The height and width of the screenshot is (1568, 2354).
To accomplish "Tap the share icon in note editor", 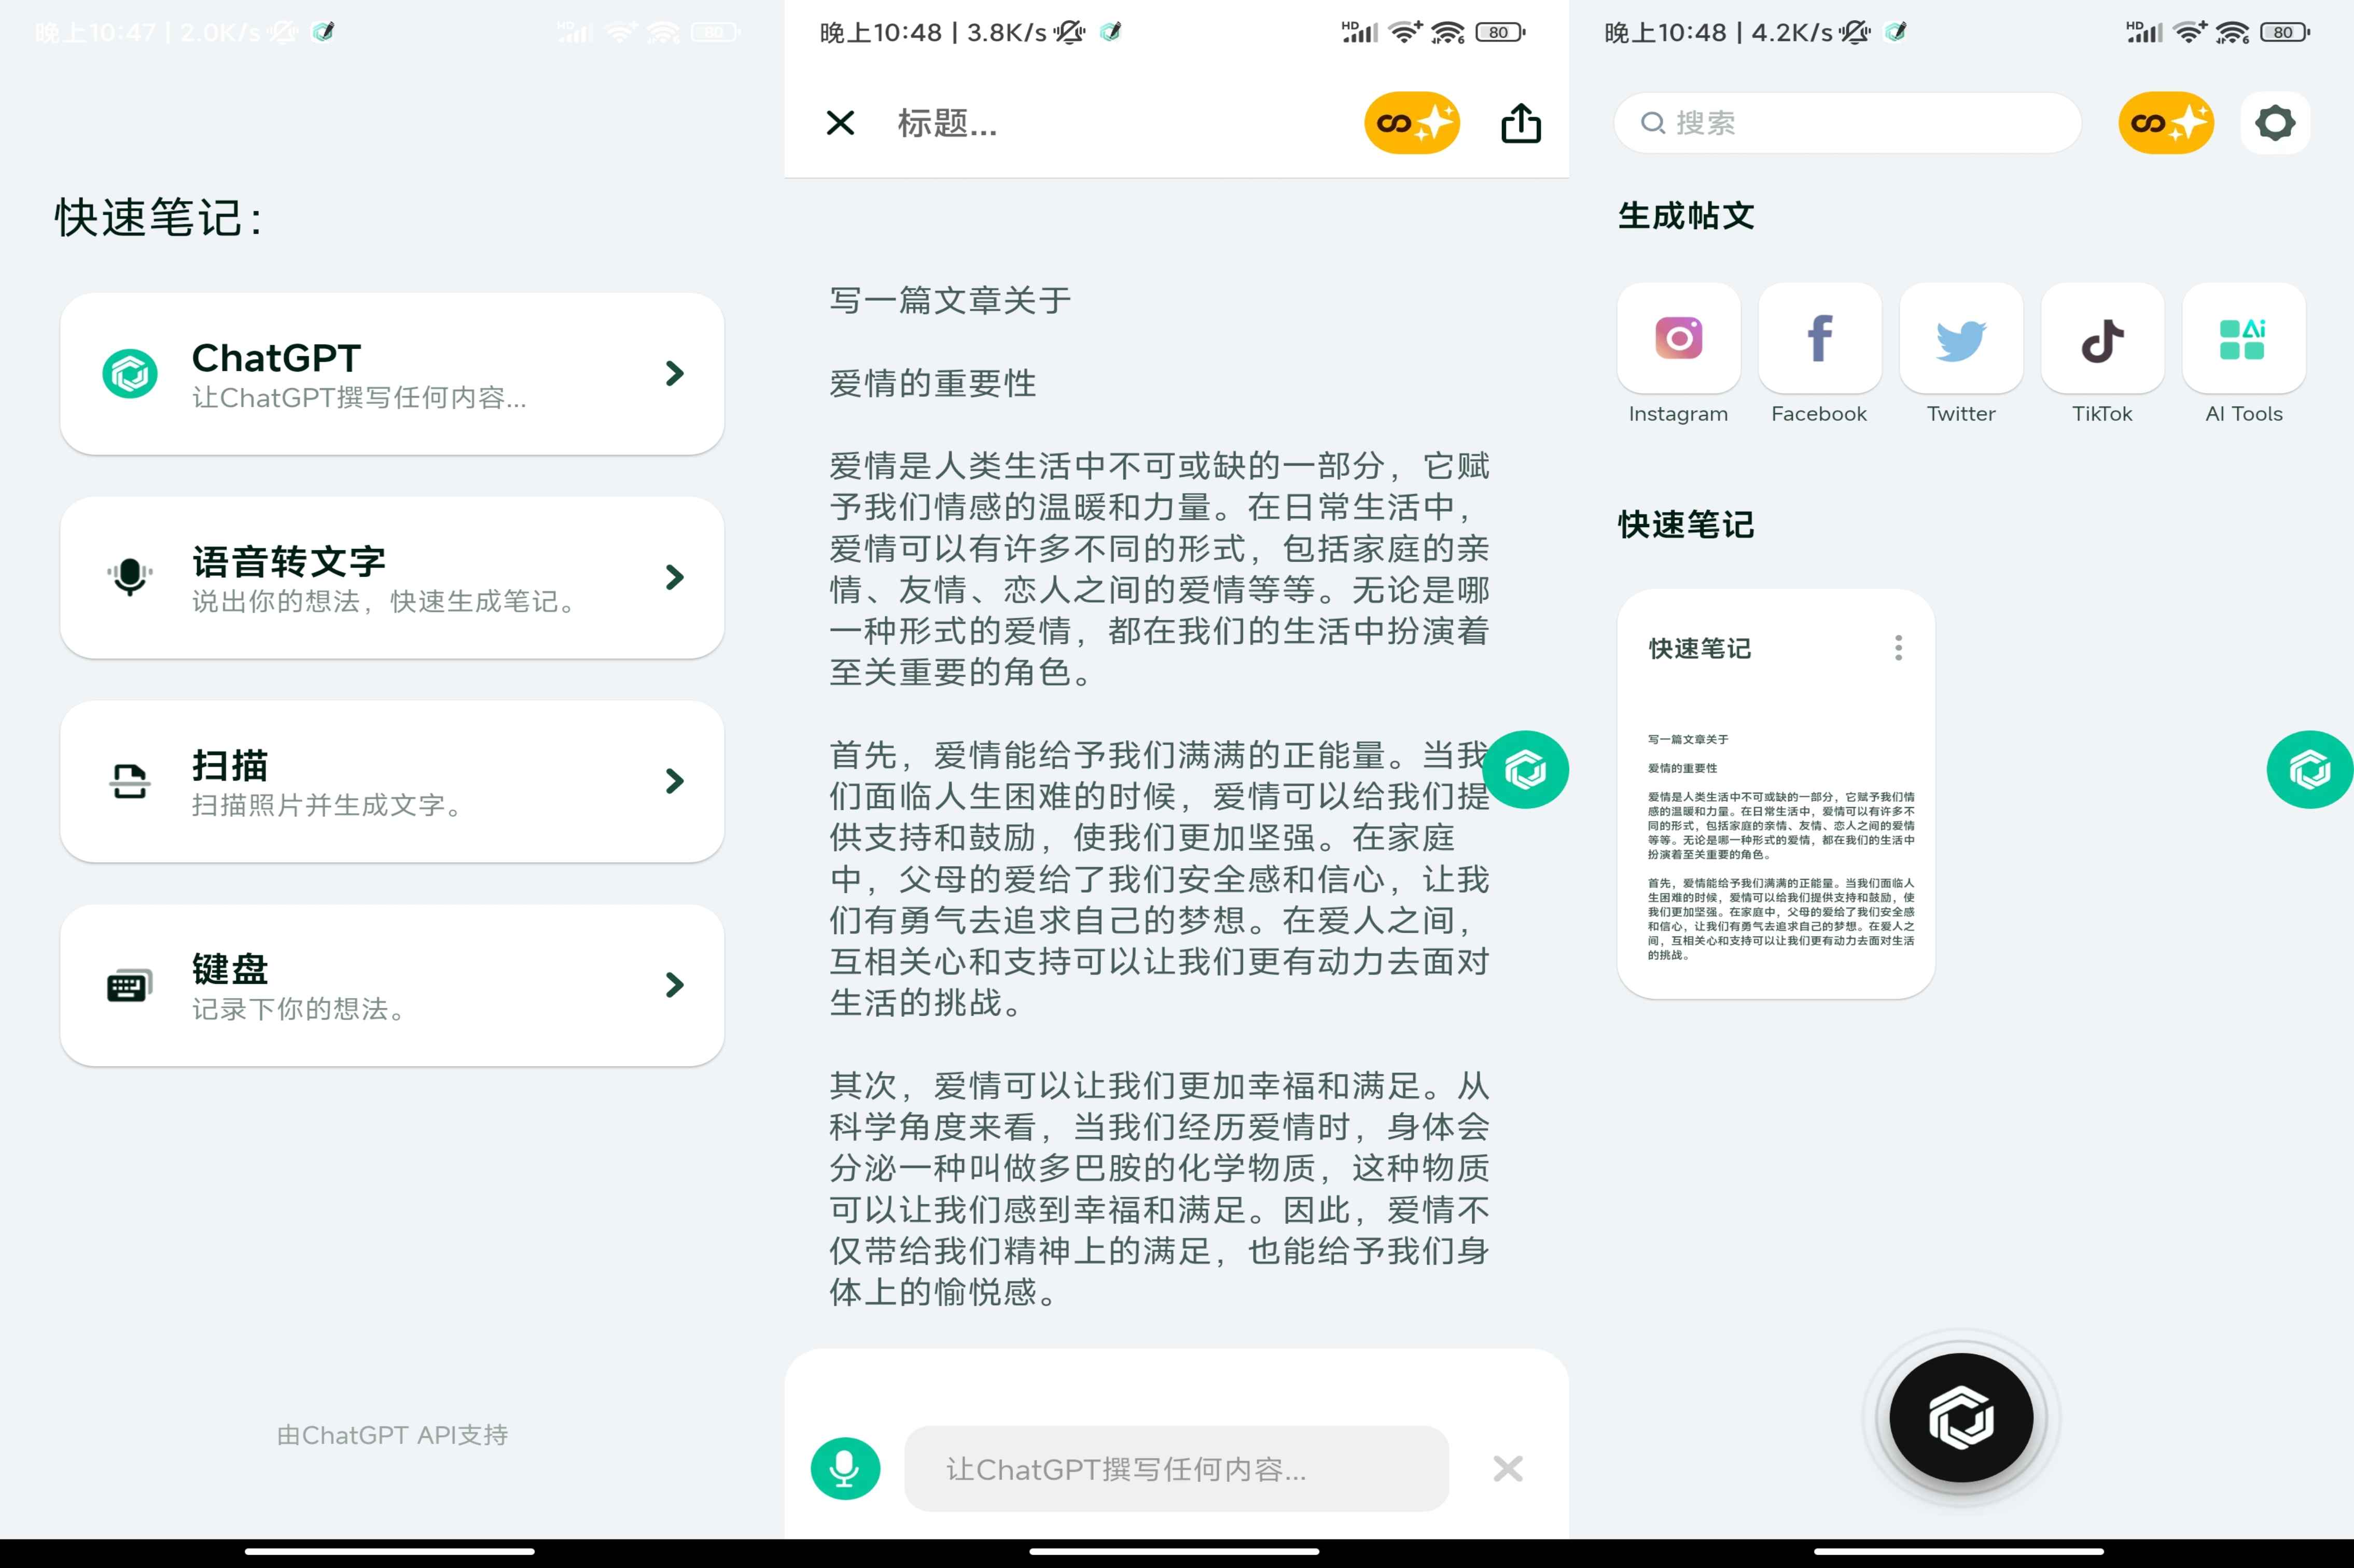I will pos(1521,123).
